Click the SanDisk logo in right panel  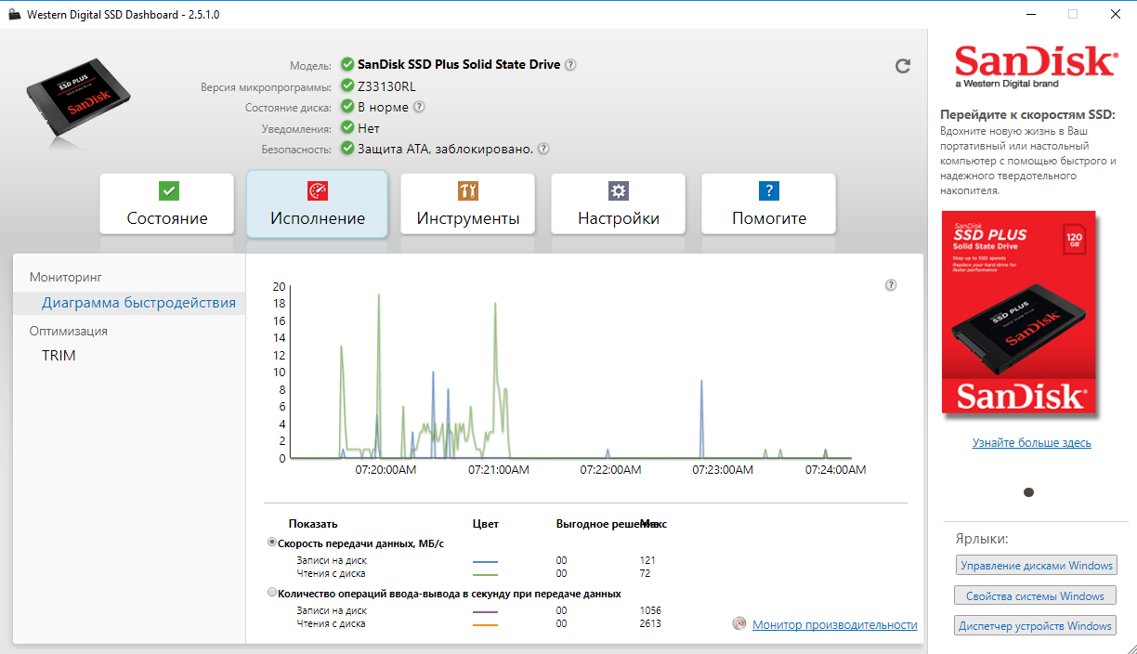click(x=1035, y=65)
